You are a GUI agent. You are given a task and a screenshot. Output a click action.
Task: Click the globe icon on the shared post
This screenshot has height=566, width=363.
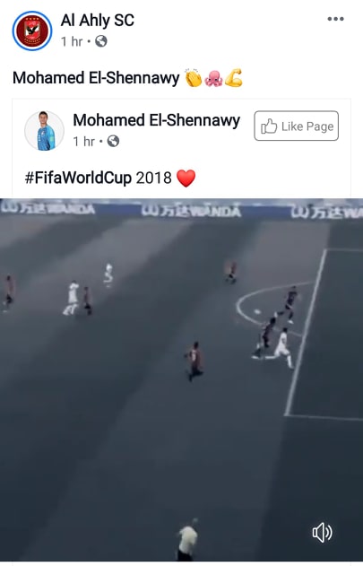click(x=113, y=141)
